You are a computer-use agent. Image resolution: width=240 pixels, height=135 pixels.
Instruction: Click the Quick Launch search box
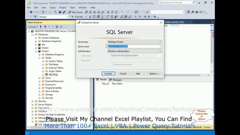177,3
